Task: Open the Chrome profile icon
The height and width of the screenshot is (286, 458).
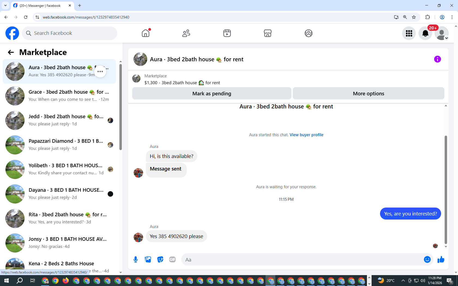Action: (x=442, y=17)
